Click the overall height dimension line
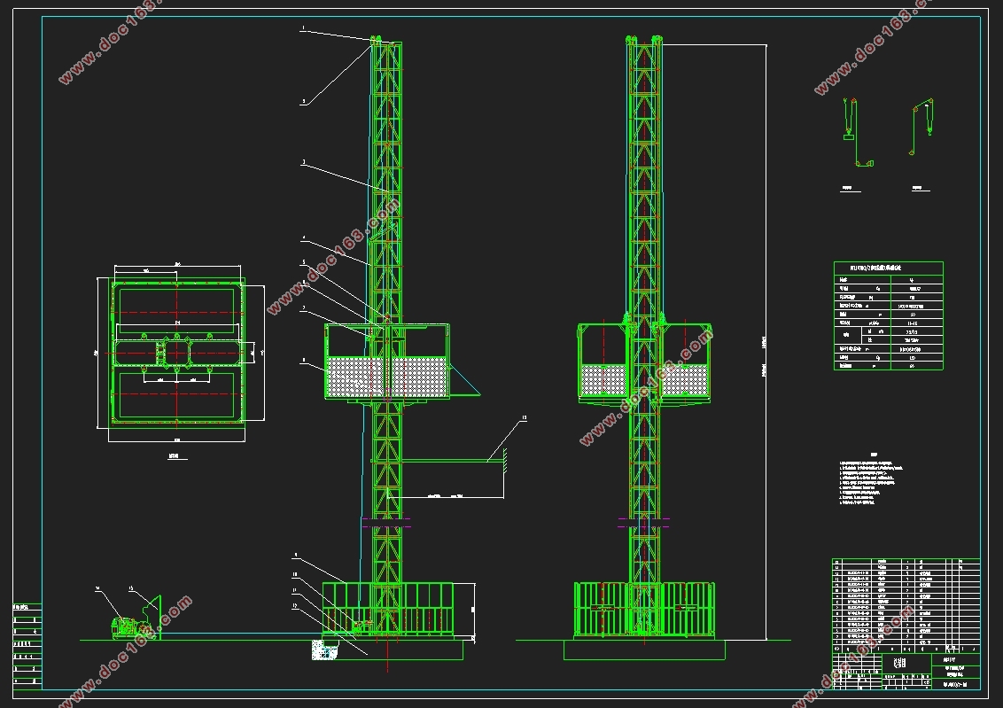Image resolution: width=1003 pixels, height=708 pixels. tap(766, 342)
